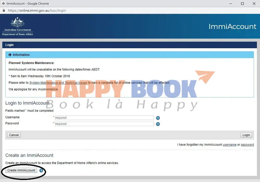Click the ImmiAccount window icon in title bar
The image size is (260, 182).
[3, 4]
